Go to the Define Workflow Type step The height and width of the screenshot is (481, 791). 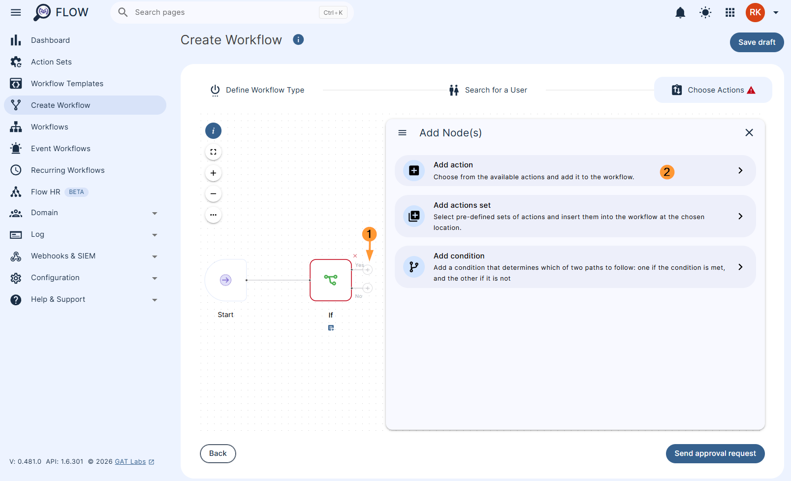257,90
